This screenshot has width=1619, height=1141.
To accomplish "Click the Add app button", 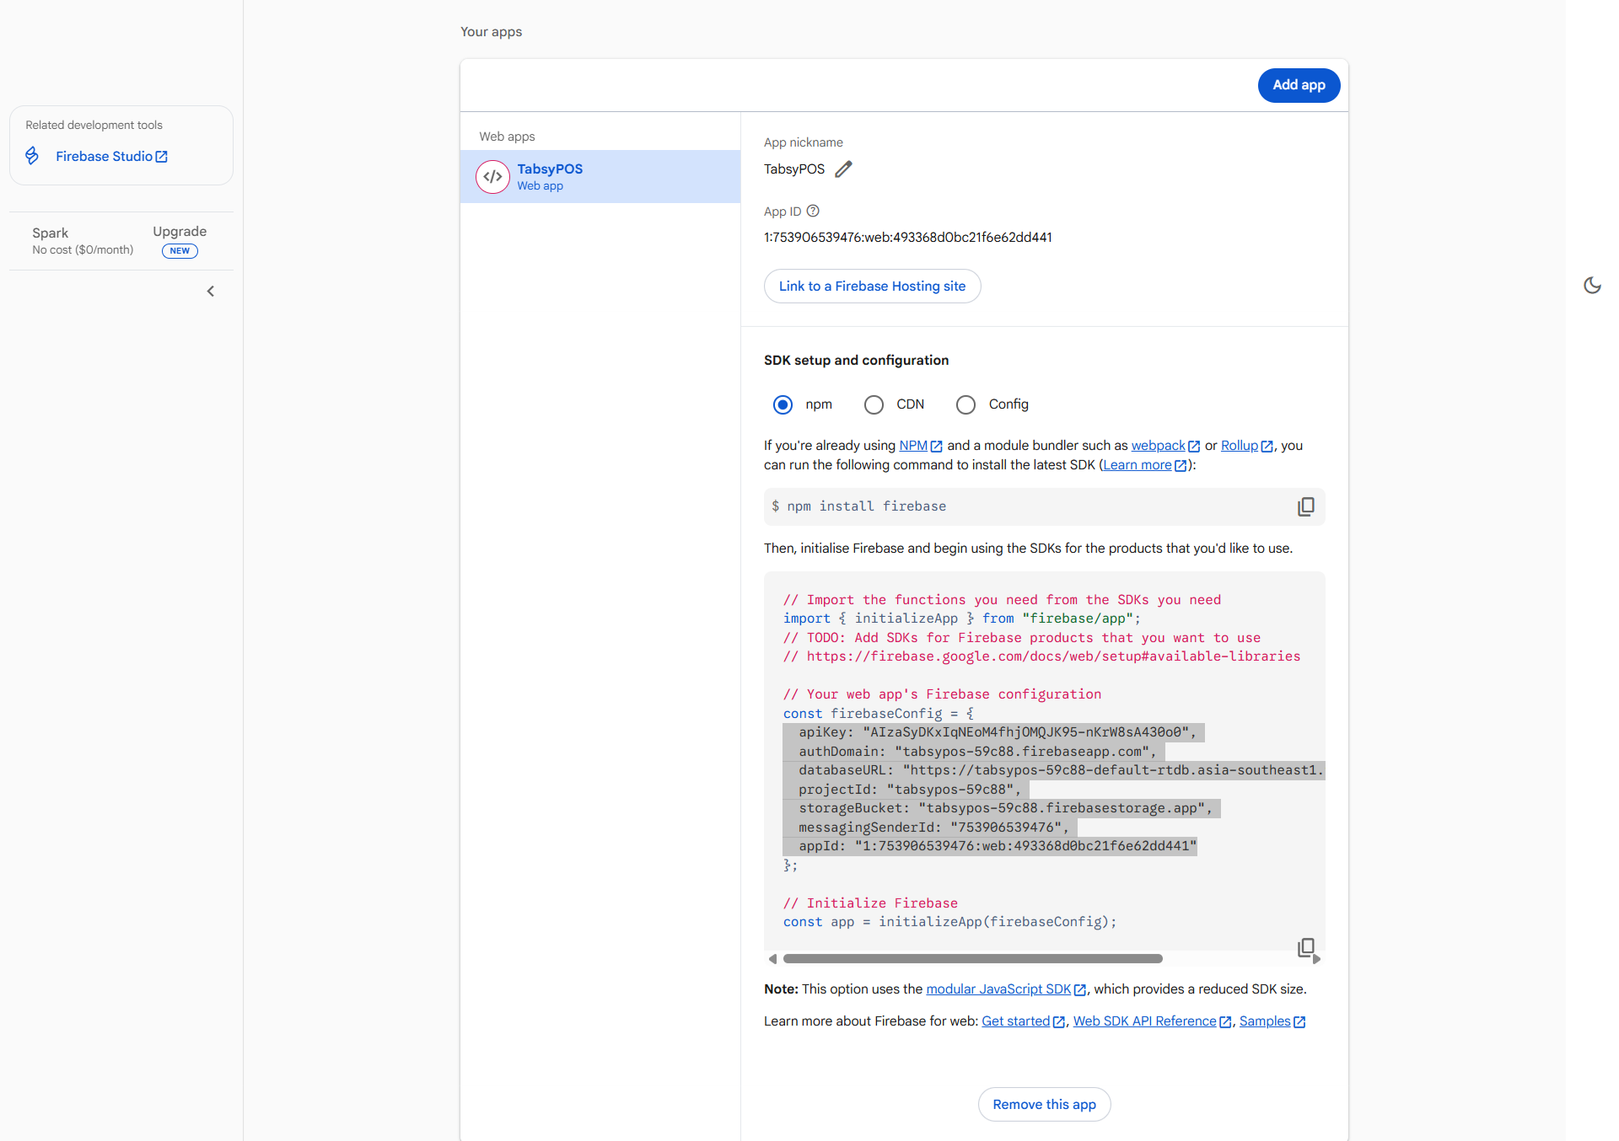I will click(x=1299, y=85).
